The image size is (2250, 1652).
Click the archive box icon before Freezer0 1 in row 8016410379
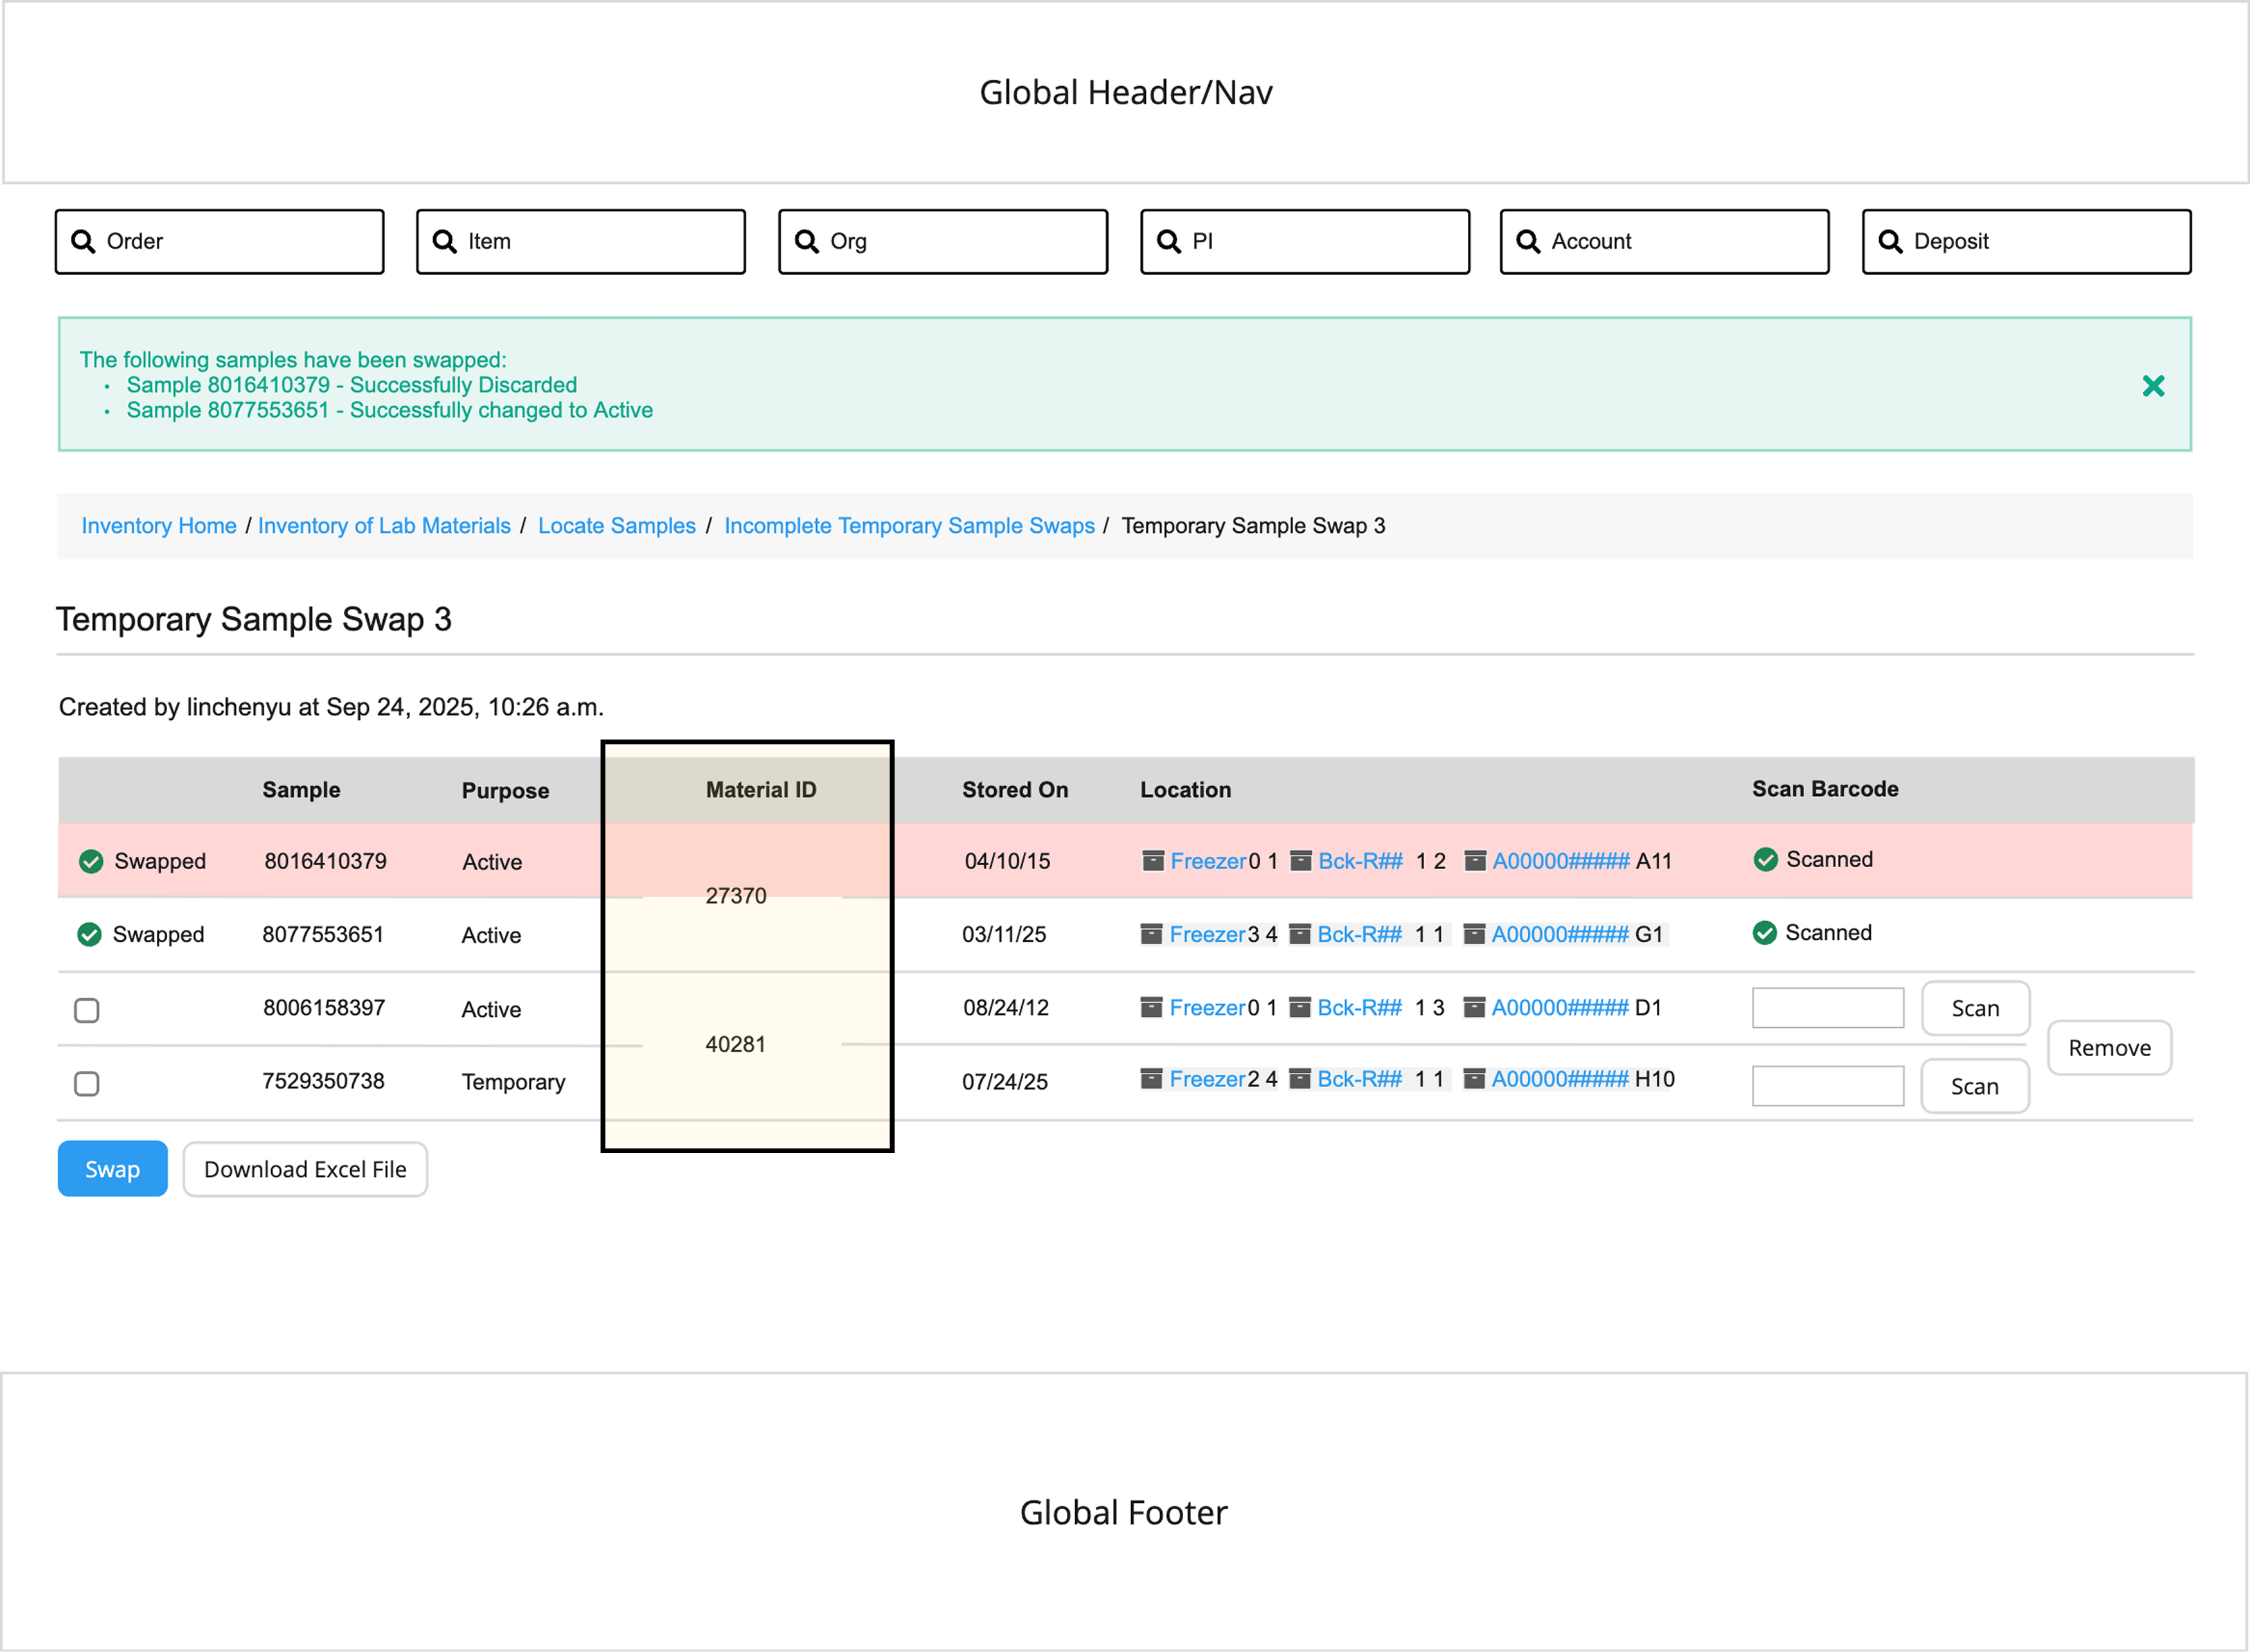click(x=1152, y=861)
